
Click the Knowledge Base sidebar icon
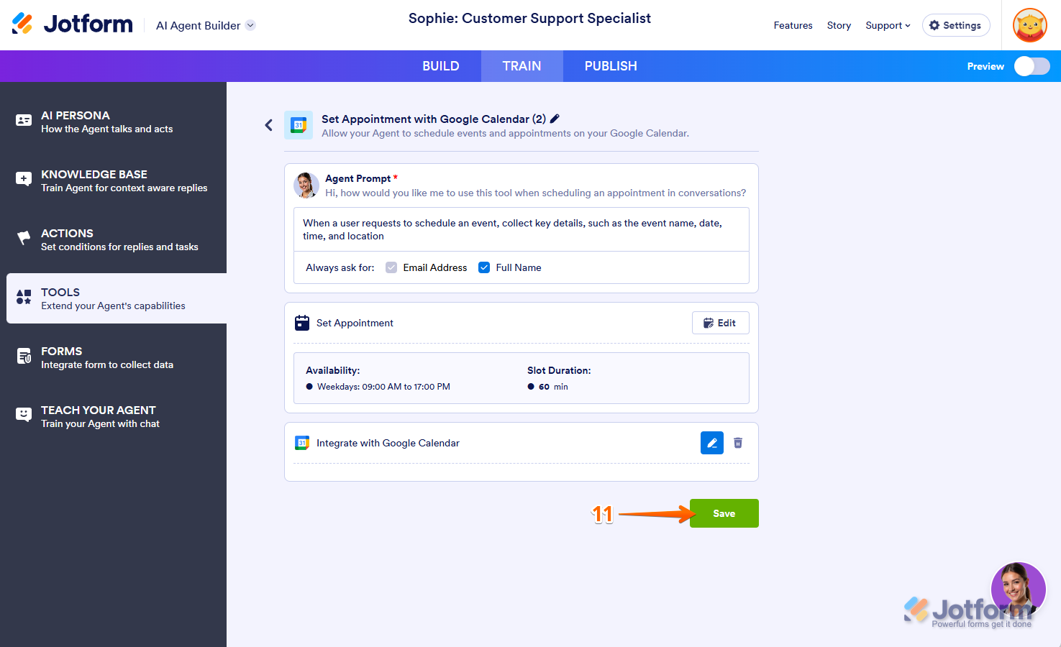(x=24, y=179)
